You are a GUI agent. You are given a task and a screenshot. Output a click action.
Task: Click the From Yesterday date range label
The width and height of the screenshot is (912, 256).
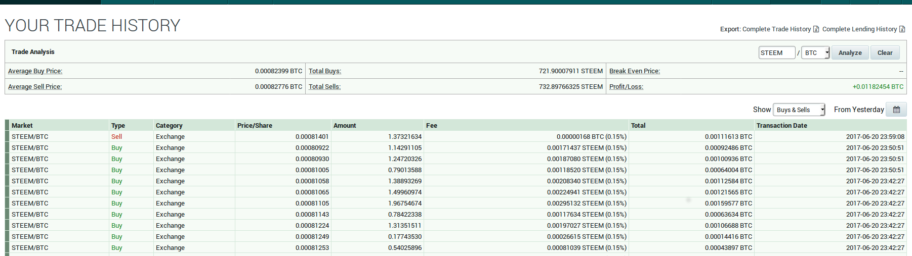point(859,110)
